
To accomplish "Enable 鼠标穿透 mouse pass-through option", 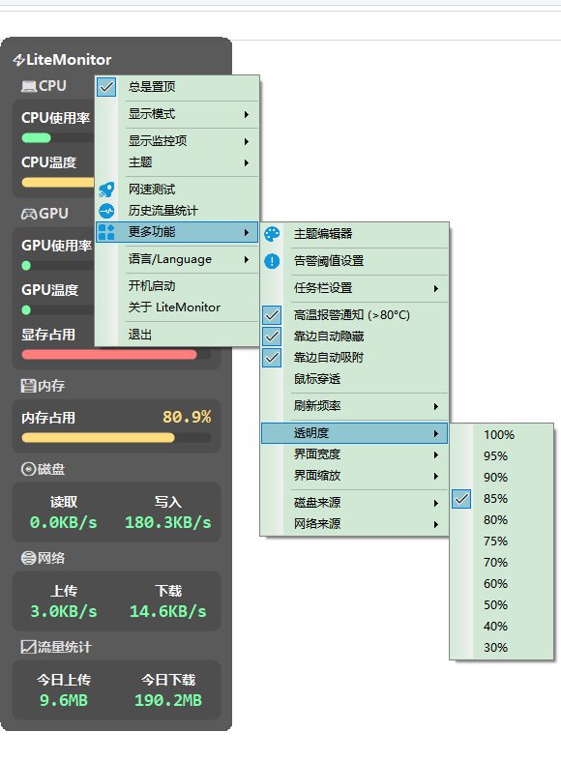I will (354, 379).
